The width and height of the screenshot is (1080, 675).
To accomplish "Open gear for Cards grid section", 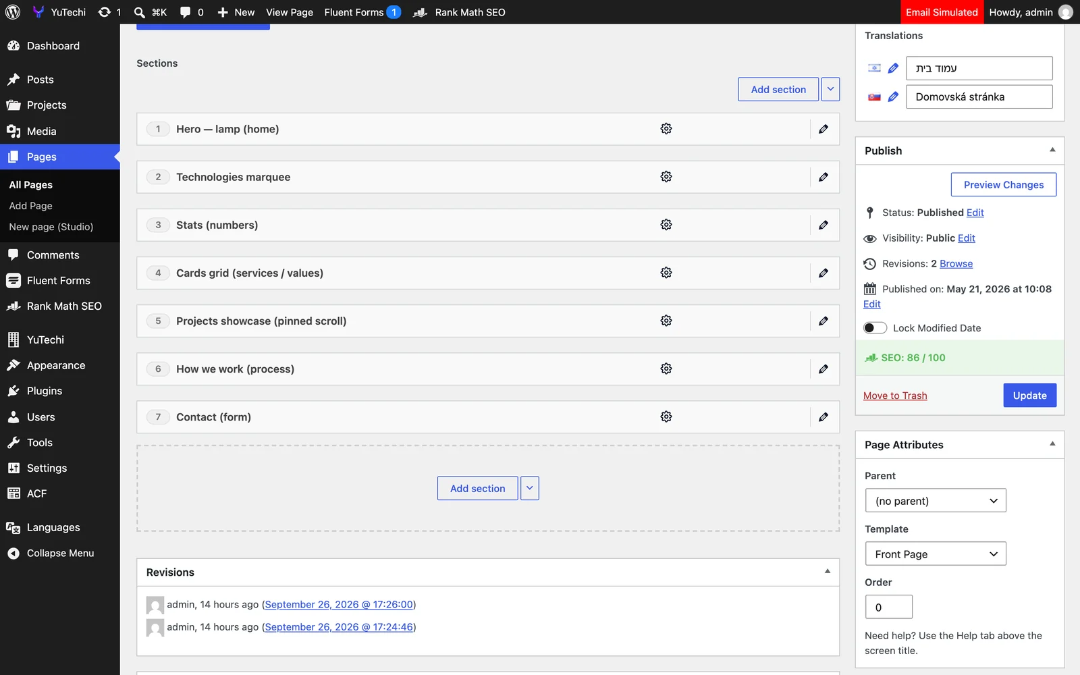I will click(666, 273).
